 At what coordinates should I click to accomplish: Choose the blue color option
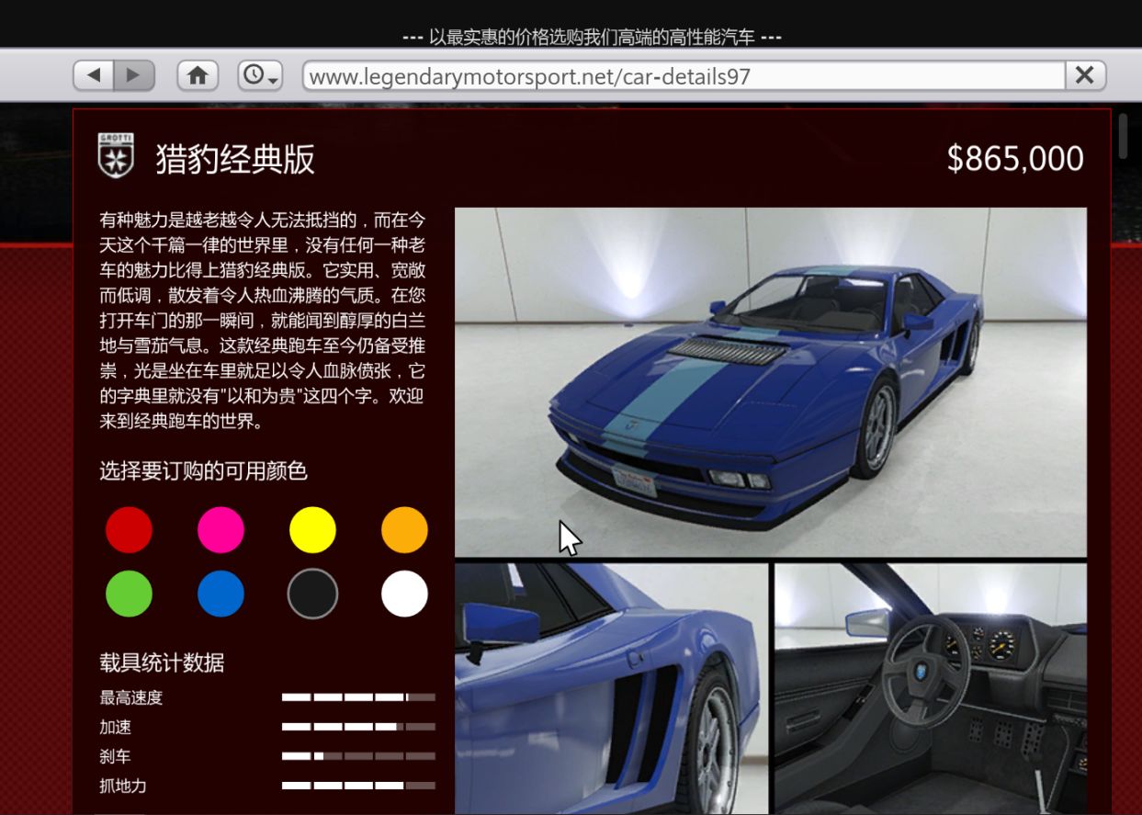(x=220, y=594)
